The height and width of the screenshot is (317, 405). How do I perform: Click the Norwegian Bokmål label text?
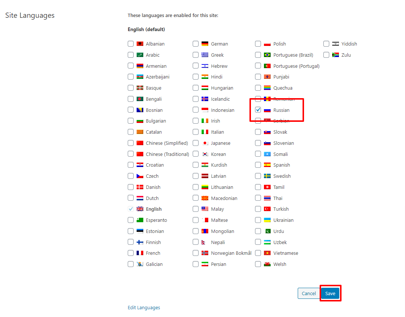pyautogui.click(x=231, y=253)
